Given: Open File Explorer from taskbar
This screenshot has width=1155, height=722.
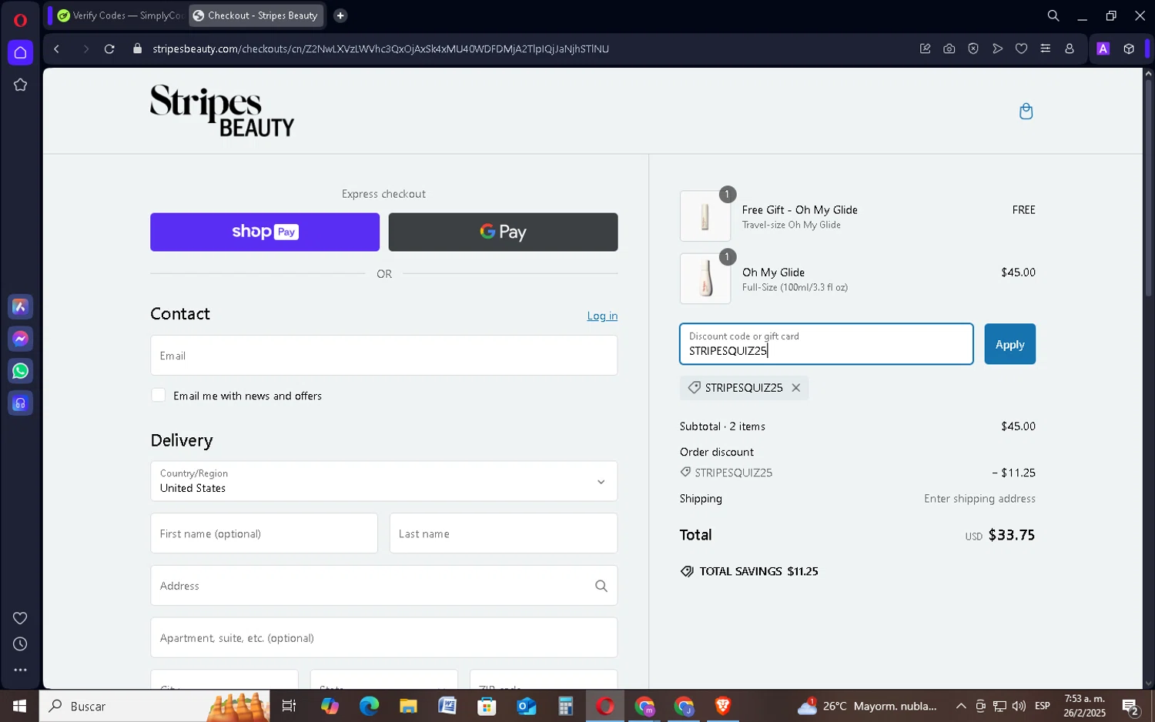Looking at the screenshot, I should (408, 706).
